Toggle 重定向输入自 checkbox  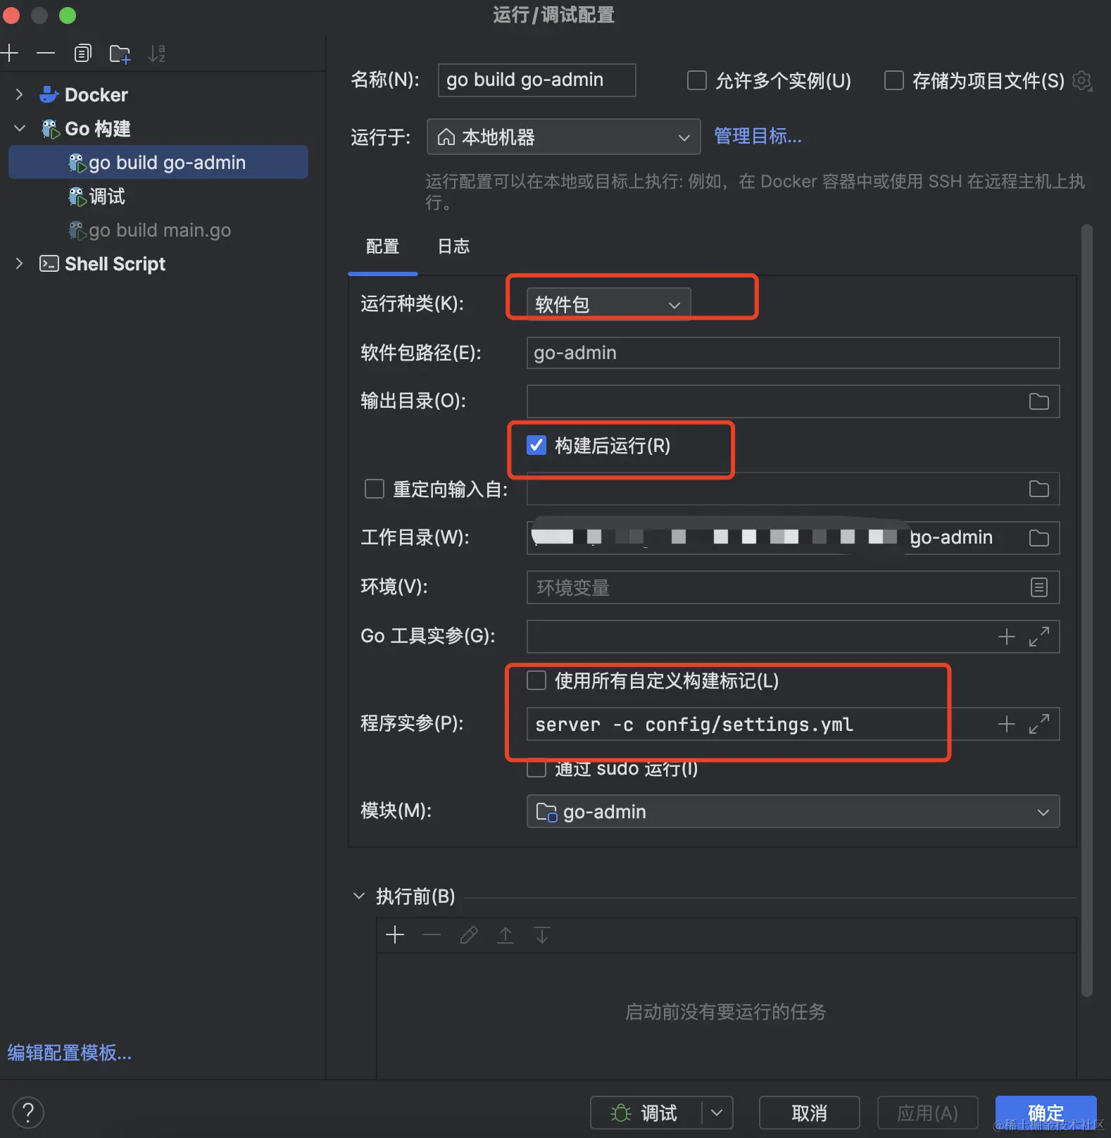click(x=375, y=489)
